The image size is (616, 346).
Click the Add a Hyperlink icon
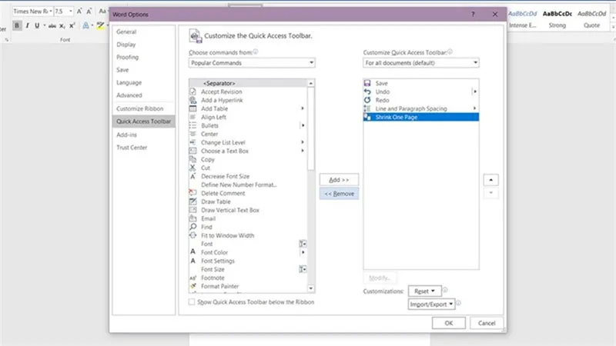(192, 100)
